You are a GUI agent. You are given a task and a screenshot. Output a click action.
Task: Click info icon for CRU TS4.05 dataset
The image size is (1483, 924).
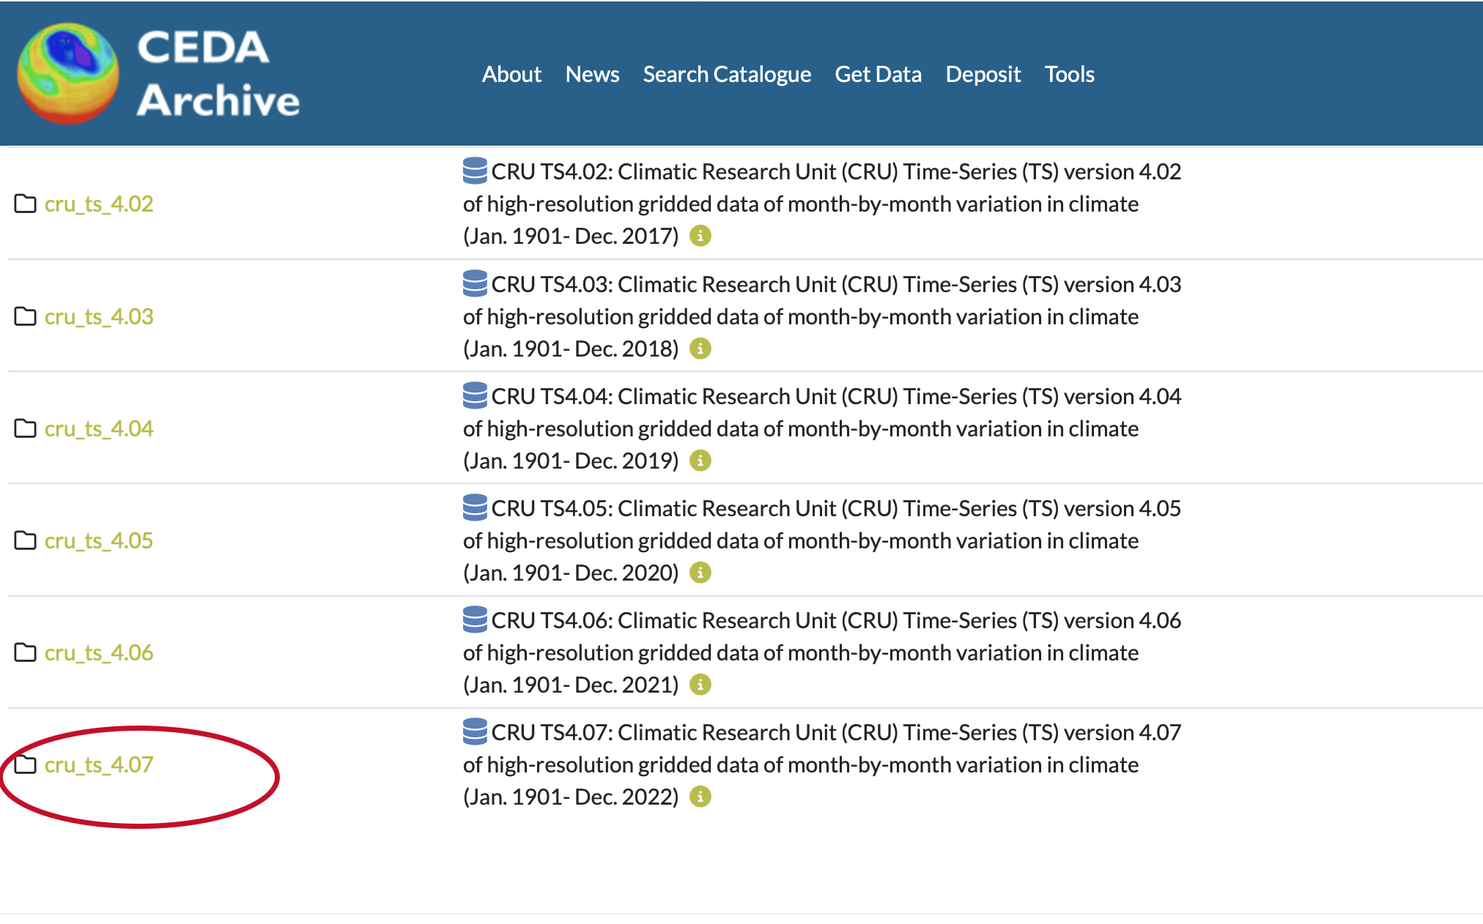tap(700, 573)
